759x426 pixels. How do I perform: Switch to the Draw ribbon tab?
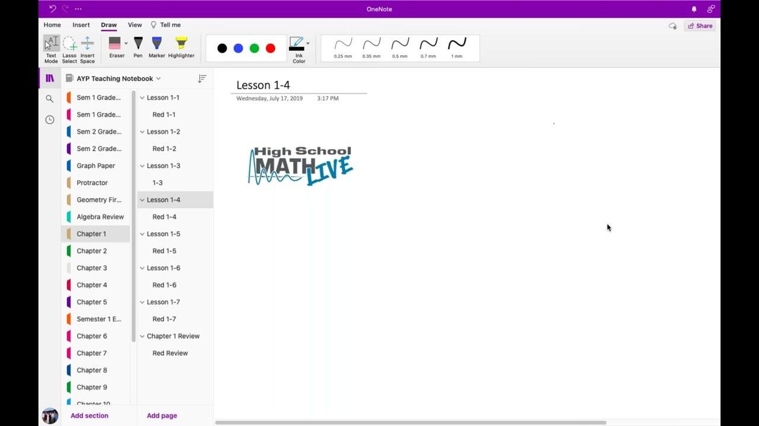(109, 25)
